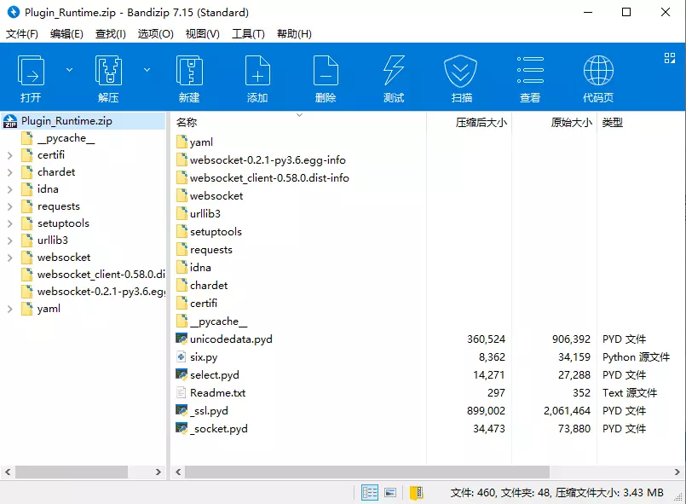Screen dimensions: 686x504
Task: Click the Delete (删除) toolbar icon
Action: [326, 78]
